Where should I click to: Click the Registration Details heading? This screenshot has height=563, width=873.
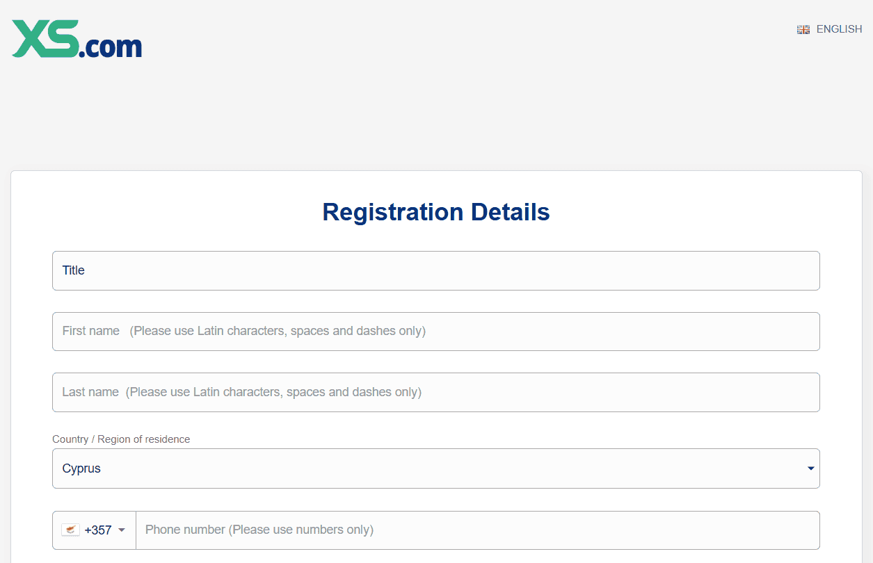[x=436, y=212]
